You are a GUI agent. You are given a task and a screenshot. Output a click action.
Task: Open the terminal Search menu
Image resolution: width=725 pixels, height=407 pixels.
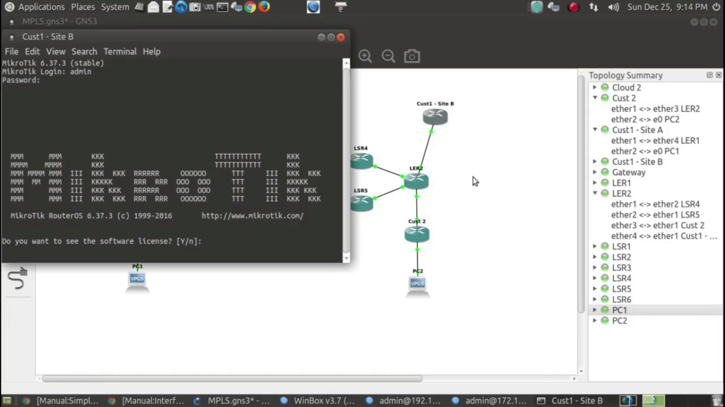(84, 51)
